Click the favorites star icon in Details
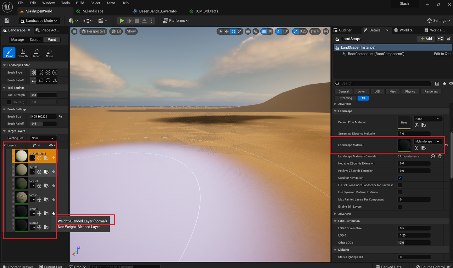 pyautogui.click(x=445, y=84)
